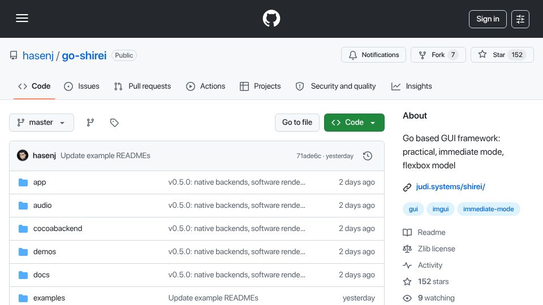Open hasenj author link in commit bar
Image resolution: width=543 pixels, height=305 pixels.
44,156
